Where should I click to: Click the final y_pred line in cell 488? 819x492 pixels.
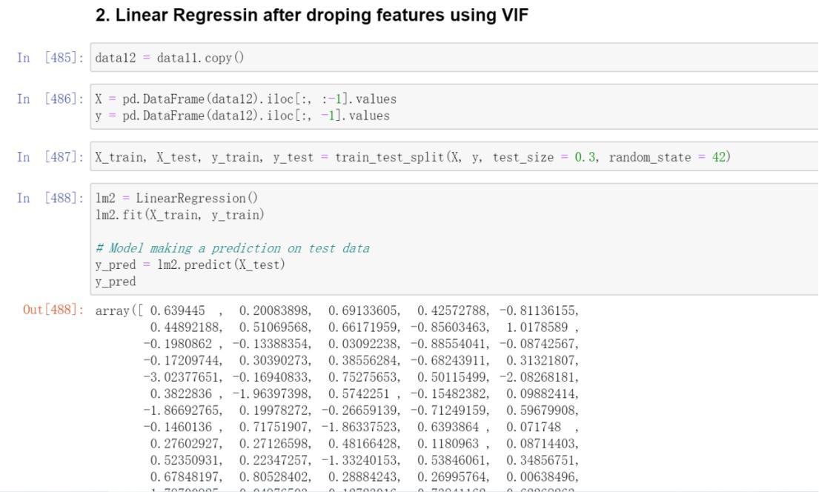pyautogui.click(x=116, y=282)
